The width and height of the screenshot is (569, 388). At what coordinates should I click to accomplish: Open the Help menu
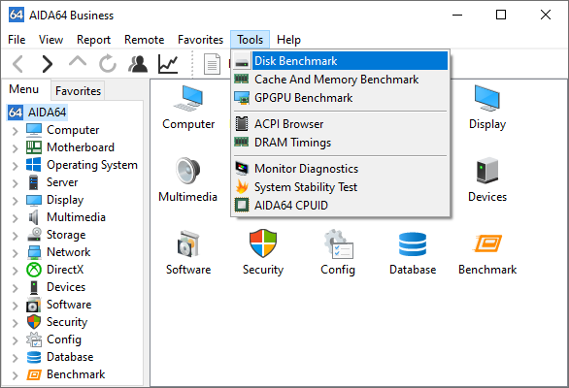tap(288, 40)
